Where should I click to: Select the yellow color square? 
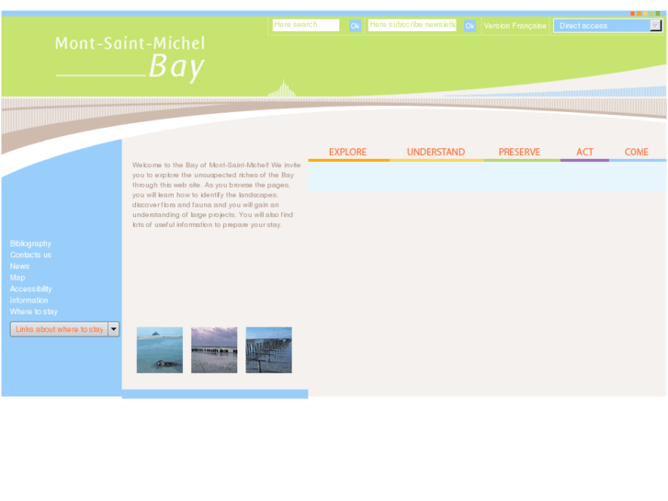point(645,14)
